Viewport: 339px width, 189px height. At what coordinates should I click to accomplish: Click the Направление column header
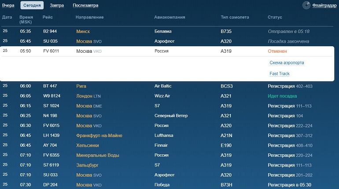(89, 17)
